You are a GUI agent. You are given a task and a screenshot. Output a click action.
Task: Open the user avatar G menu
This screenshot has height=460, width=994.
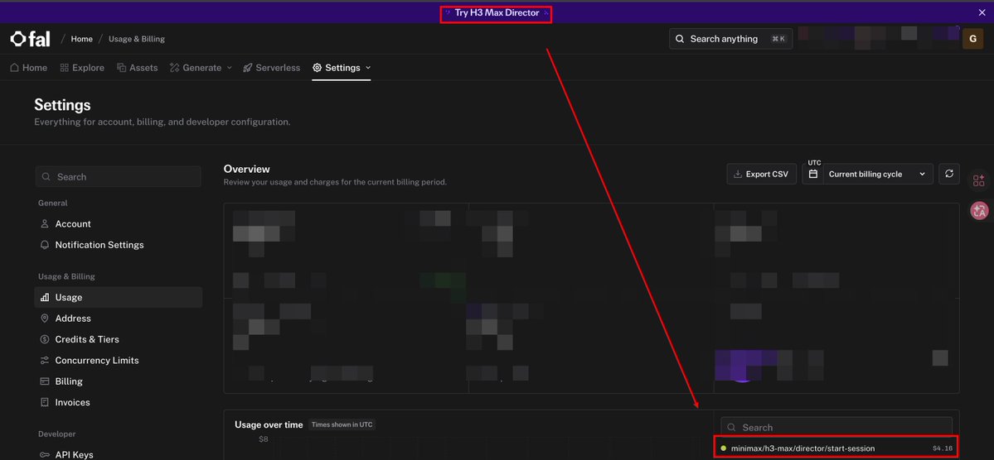coord(972,39)
